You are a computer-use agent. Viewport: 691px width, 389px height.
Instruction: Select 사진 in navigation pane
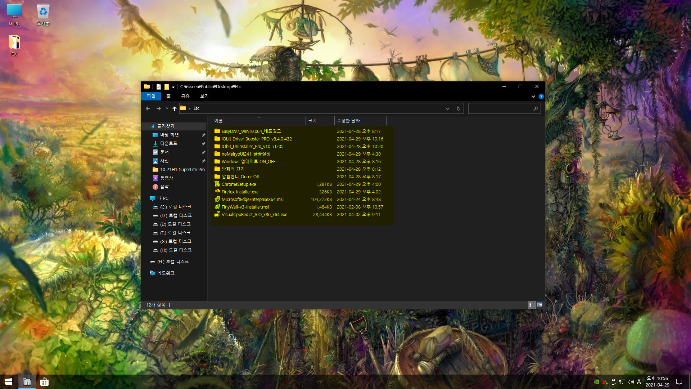pyautogui.click(x=164, y=161)
